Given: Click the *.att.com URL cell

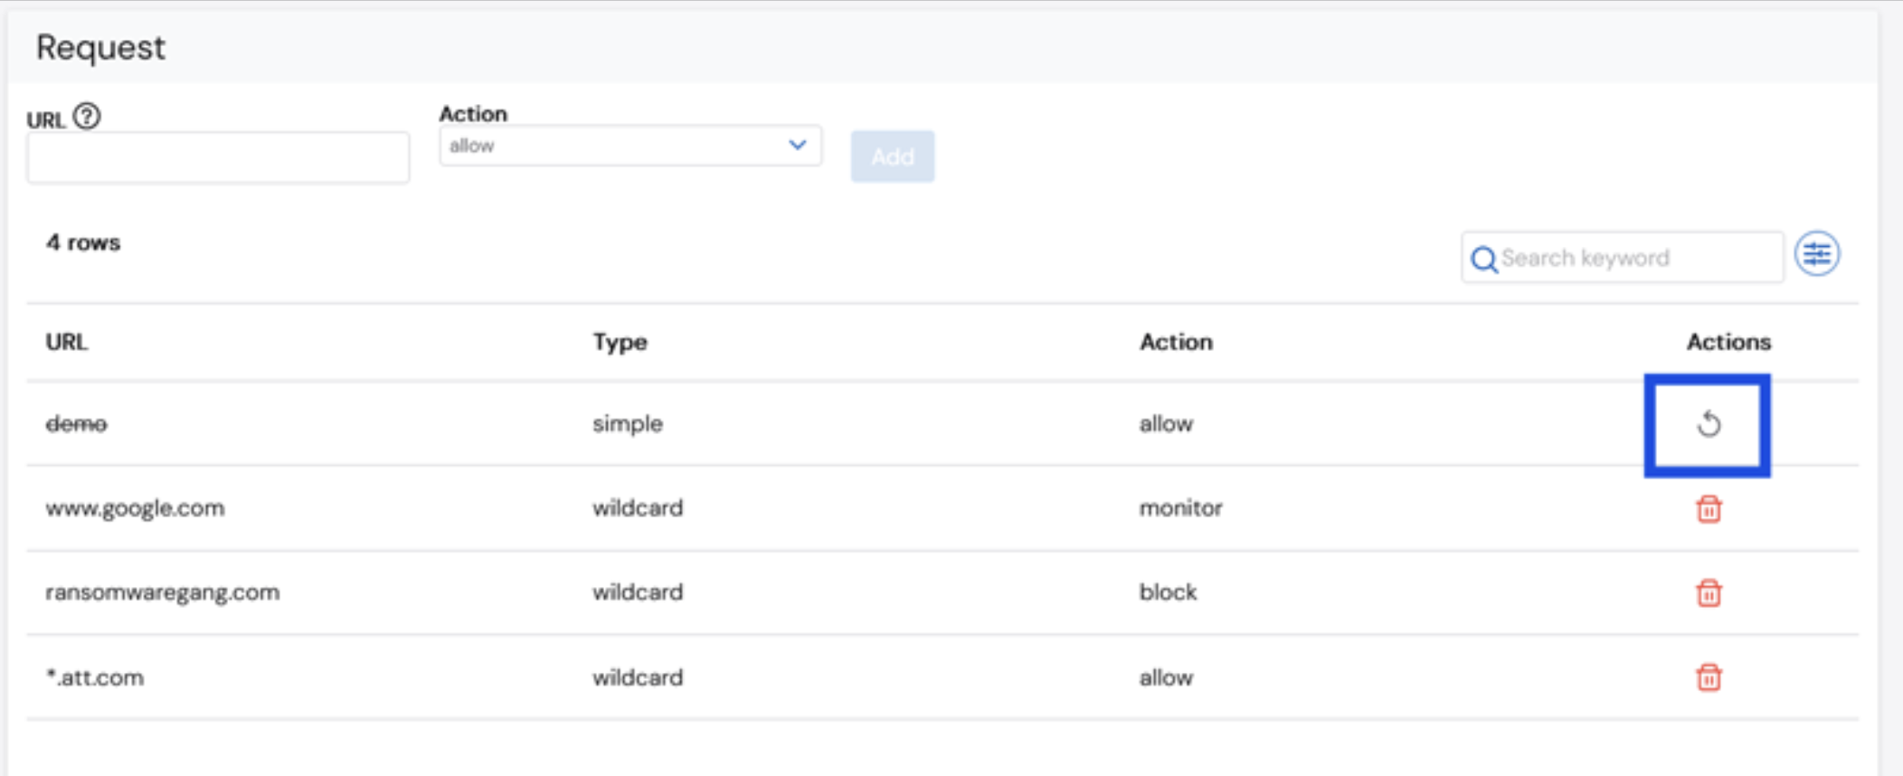Looking at the screenshot, I should point(95,677).
